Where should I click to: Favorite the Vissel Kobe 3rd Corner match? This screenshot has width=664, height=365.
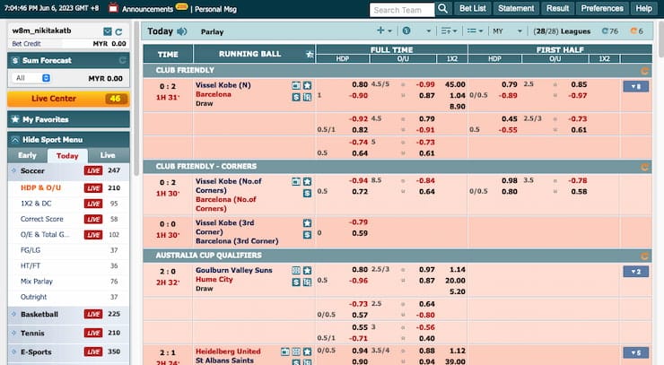click(x=307, y=223)
